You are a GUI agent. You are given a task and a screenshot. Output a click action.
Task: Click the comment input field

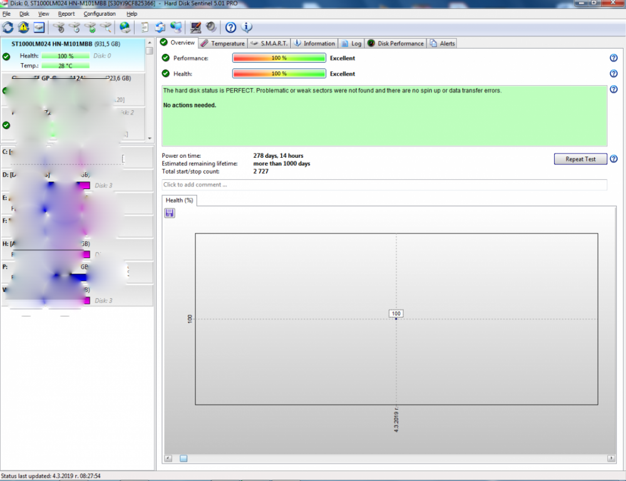pyautogui.click(x=384, y=185)
